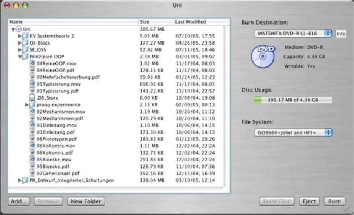Expand the Qt-Block folder triangle

(20, 43)
